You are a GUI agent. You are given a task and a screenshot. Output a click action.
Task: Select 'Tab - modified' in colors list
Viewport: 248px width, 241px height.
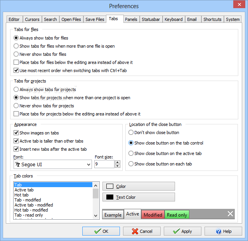53,200
